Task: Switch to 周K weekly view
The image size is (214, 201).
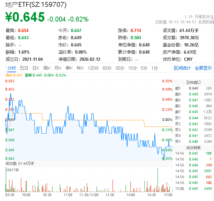Action: [x=47, y=68]
